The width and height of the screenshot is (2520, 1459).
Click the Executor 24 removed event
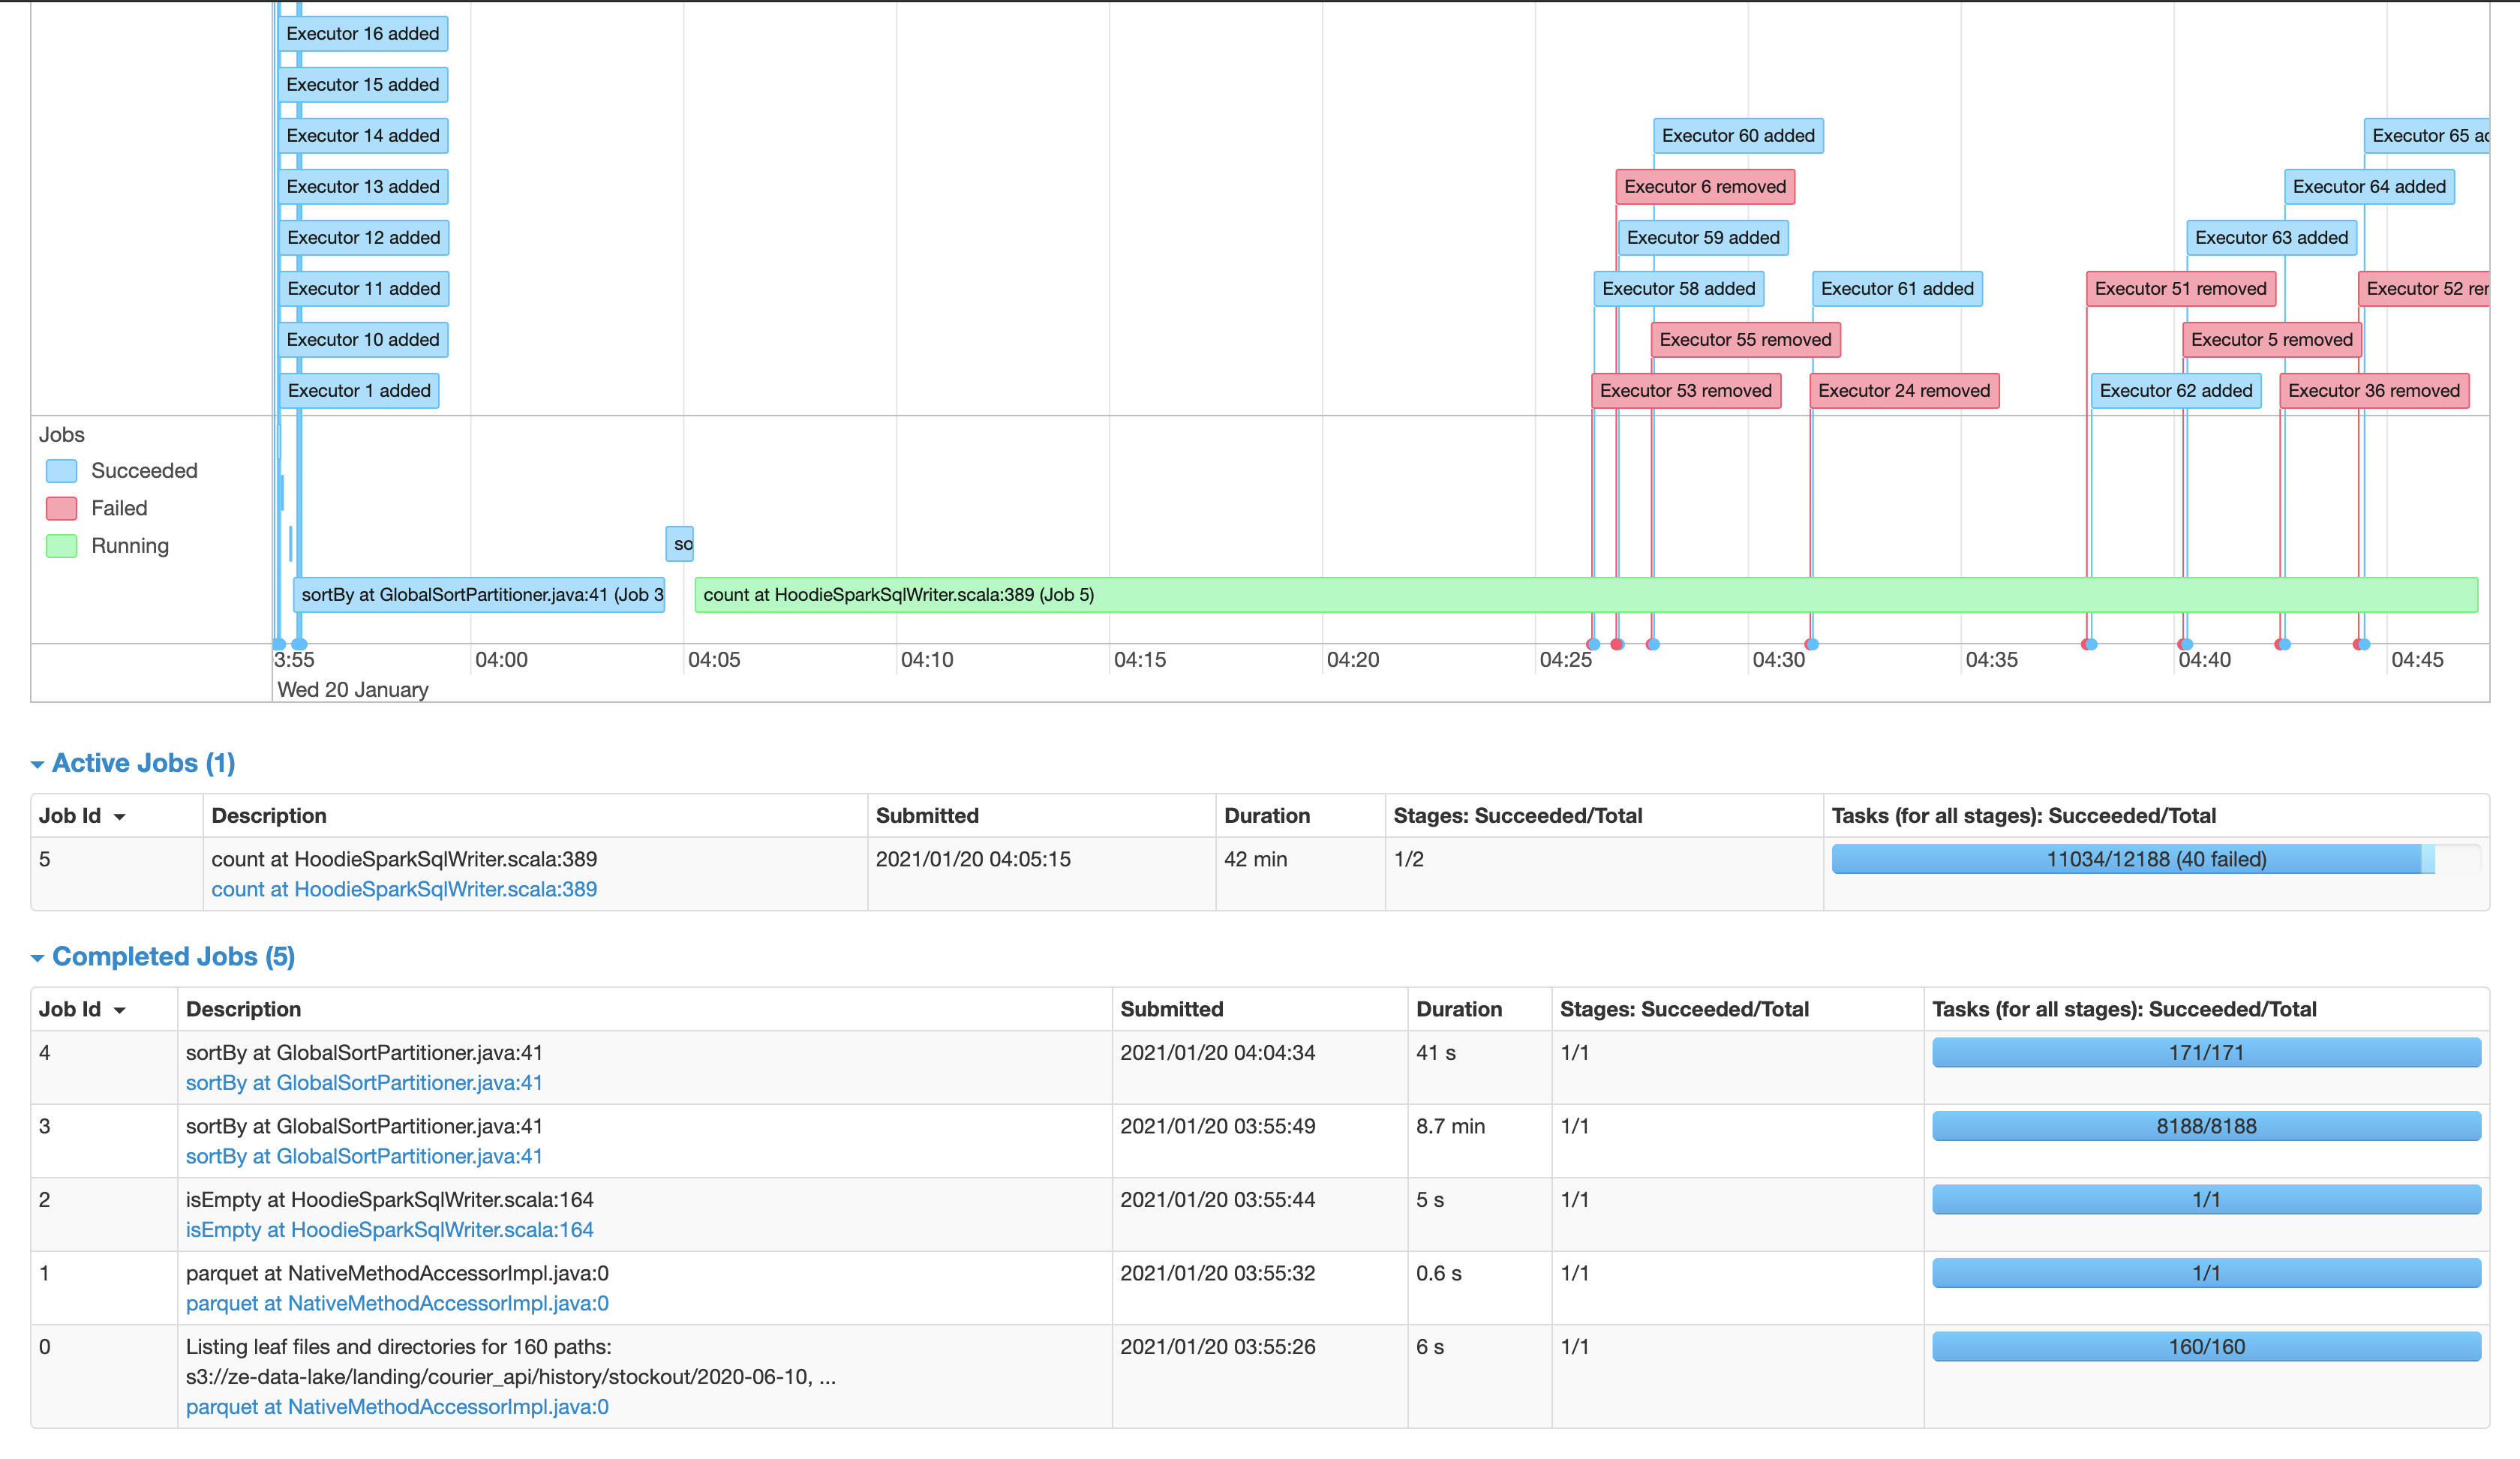[1903, 391]
